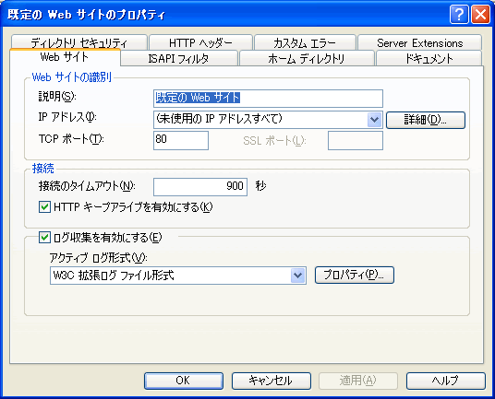Switch to the ディレクトリ セキュリティ tab
This screenshot has width=495, height=399.
(78, 42)
